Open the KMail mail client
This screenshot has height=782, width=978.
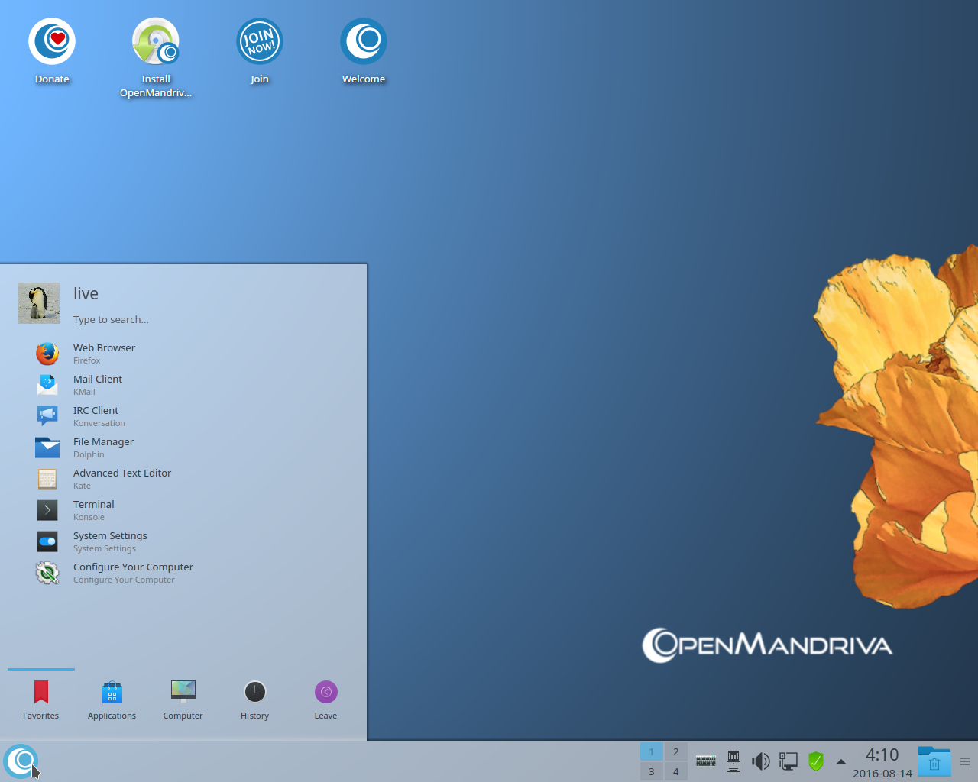click(x=97, y=384)
